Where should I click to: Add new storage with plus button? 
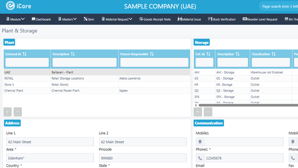point(198,112)
